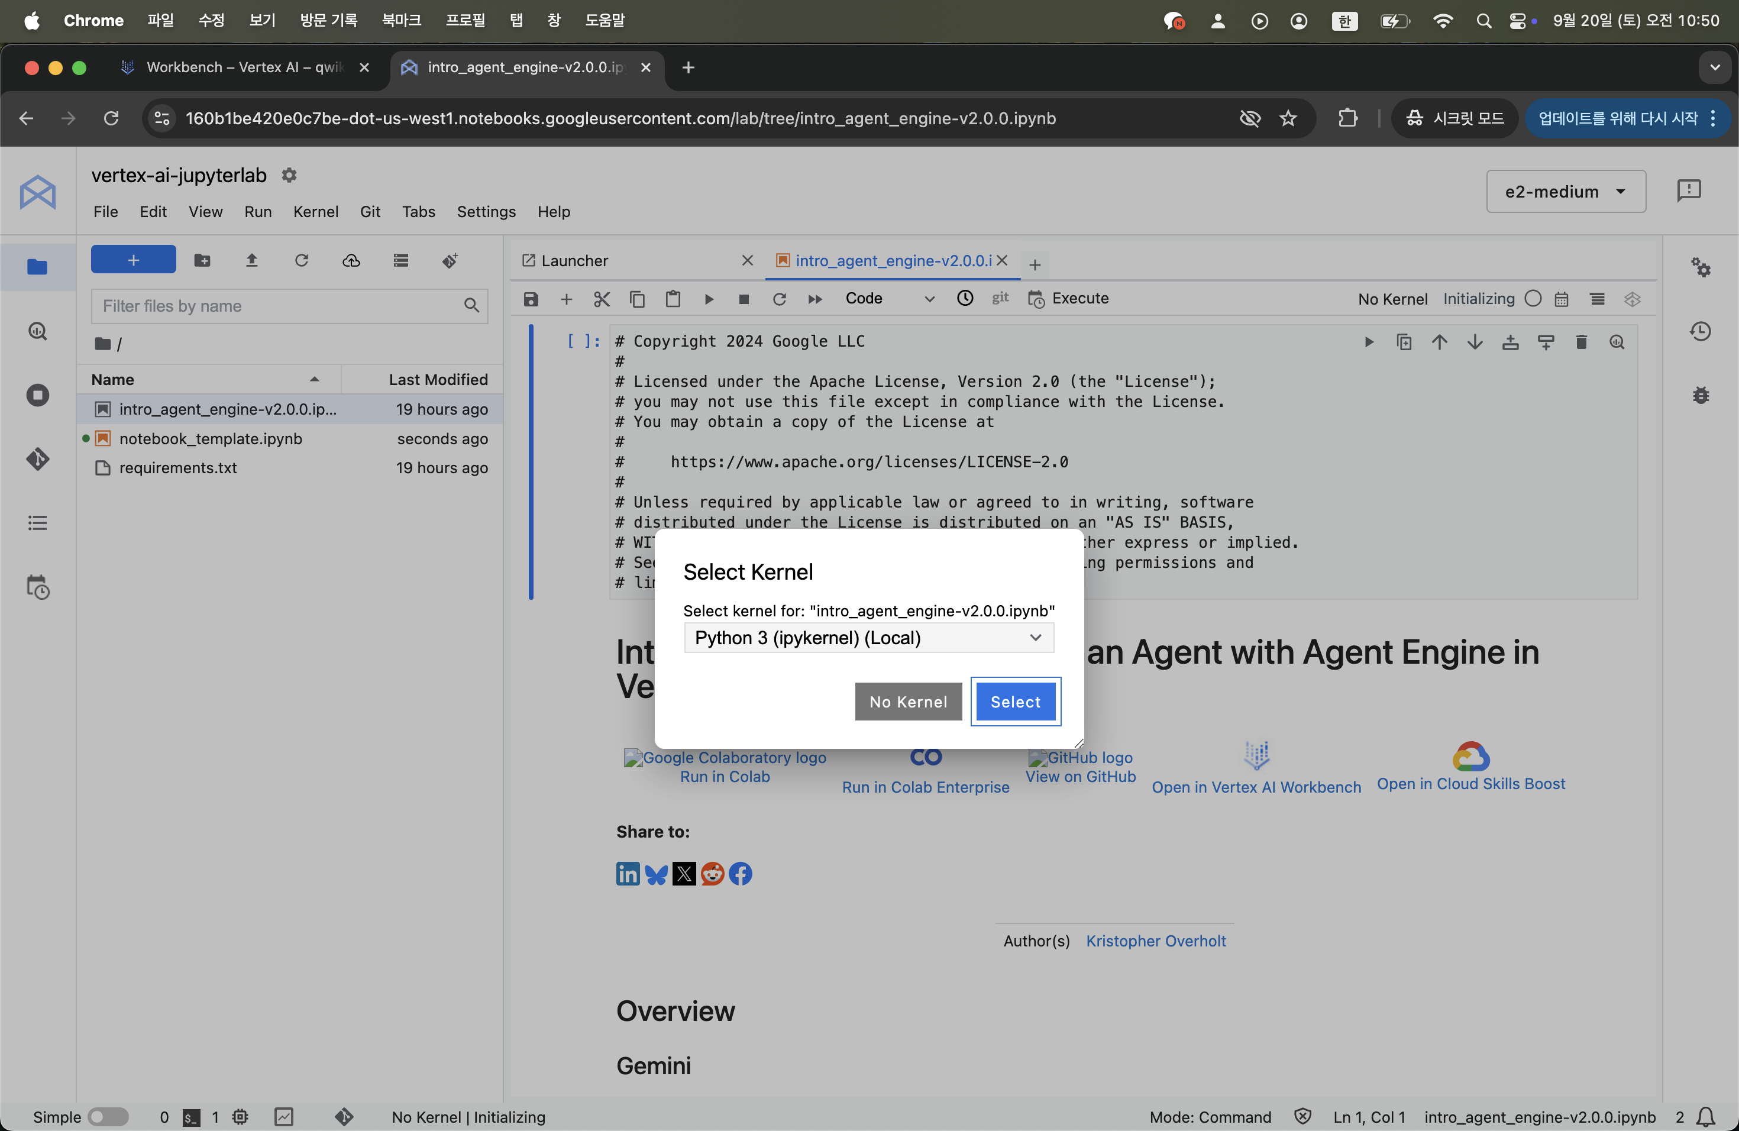
Task: Expand the Python 3 kernel dropdown
Action: tap(868, 638)
